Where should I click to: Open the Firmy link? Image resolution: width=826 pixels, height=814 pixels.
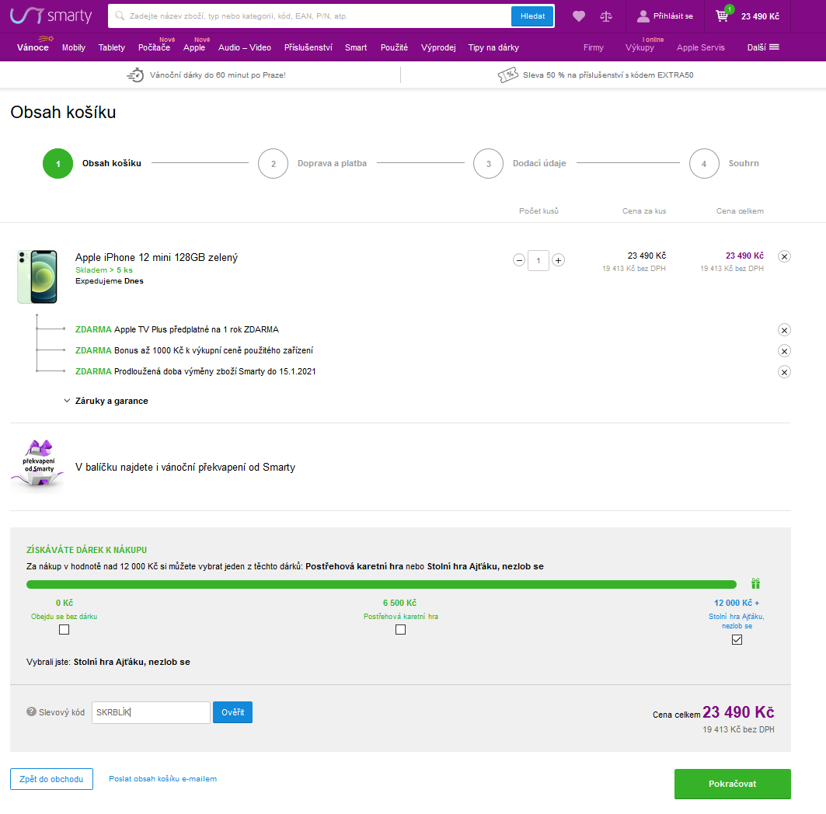coord(593,47)
